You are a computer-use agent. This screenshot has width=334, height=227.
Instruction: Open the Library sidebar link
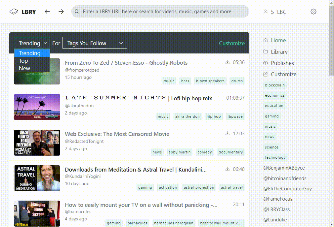[279, 52]
